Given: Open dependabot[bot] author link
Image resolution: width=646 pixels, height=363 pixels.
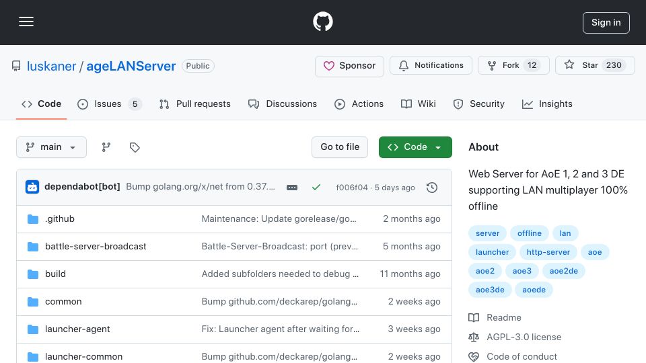Looking at the screenshot, I should [x=82, y=186].
